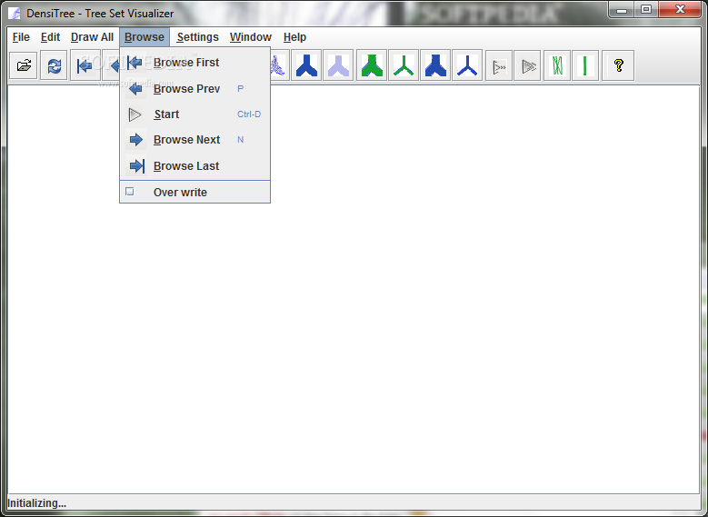Choose Browse Next menu entry

[x=195, y=140]
